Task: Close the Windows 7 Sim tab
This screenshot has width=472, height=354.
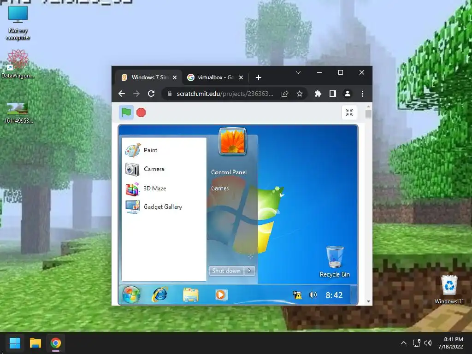Action: click(x=175, y=77)
